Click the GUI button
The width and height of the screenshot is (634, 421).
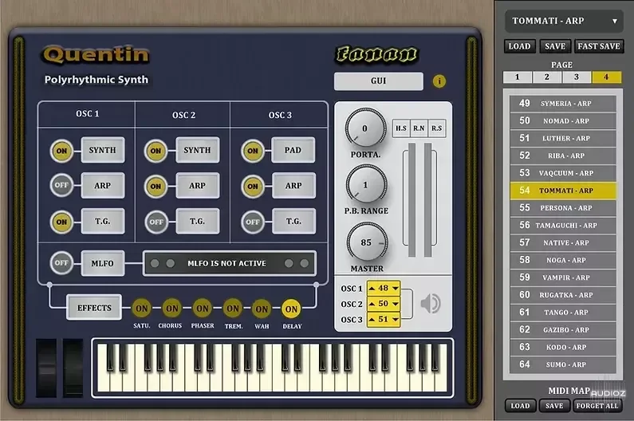click(379, 81)
